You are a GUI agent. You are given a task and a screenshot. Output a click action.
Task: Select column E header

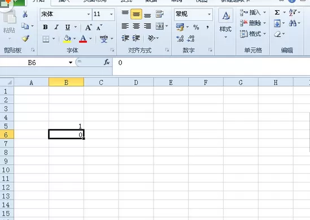coord(171,82)
